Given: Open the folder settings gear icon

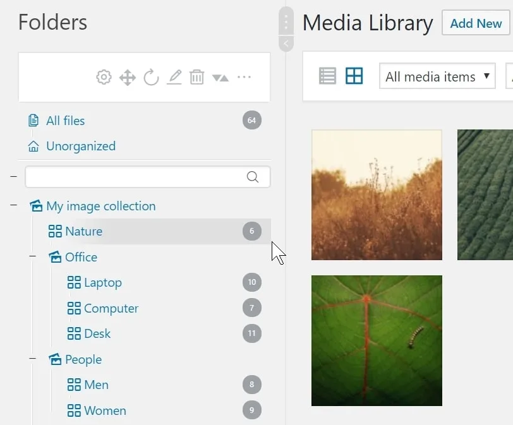Looking at the screenshot, I should [103, 77].
